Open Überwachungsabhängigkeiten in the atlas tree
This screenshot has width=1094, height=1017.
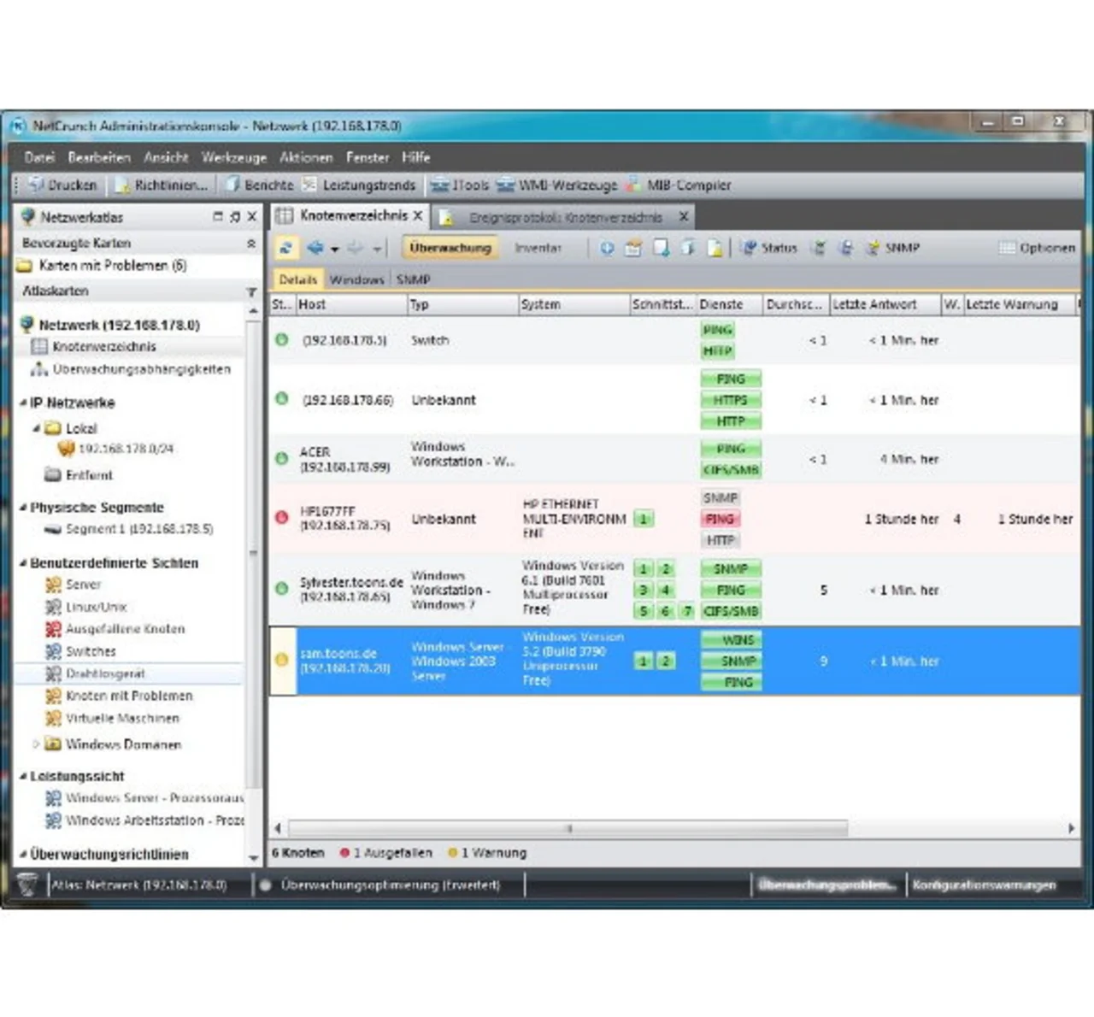tap(141, 369)
